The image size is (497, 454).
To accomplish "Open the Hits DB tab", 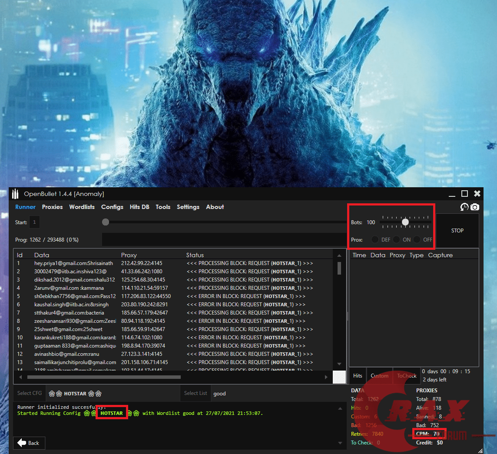I will click(139, 207).
